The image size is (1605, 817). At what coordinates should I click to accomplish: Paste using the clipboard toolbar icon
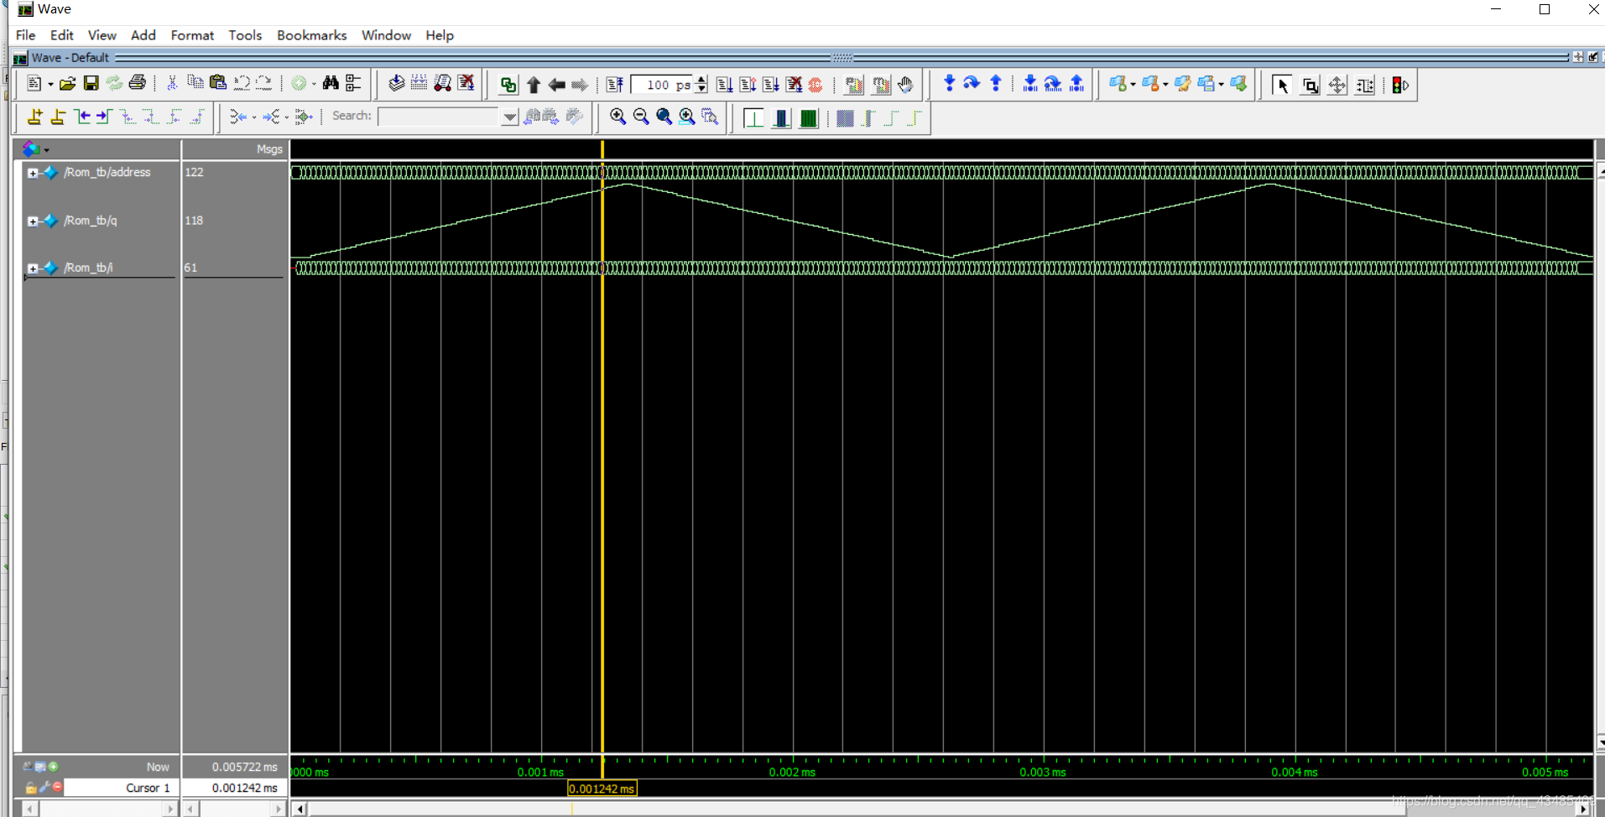pos(218,83)
